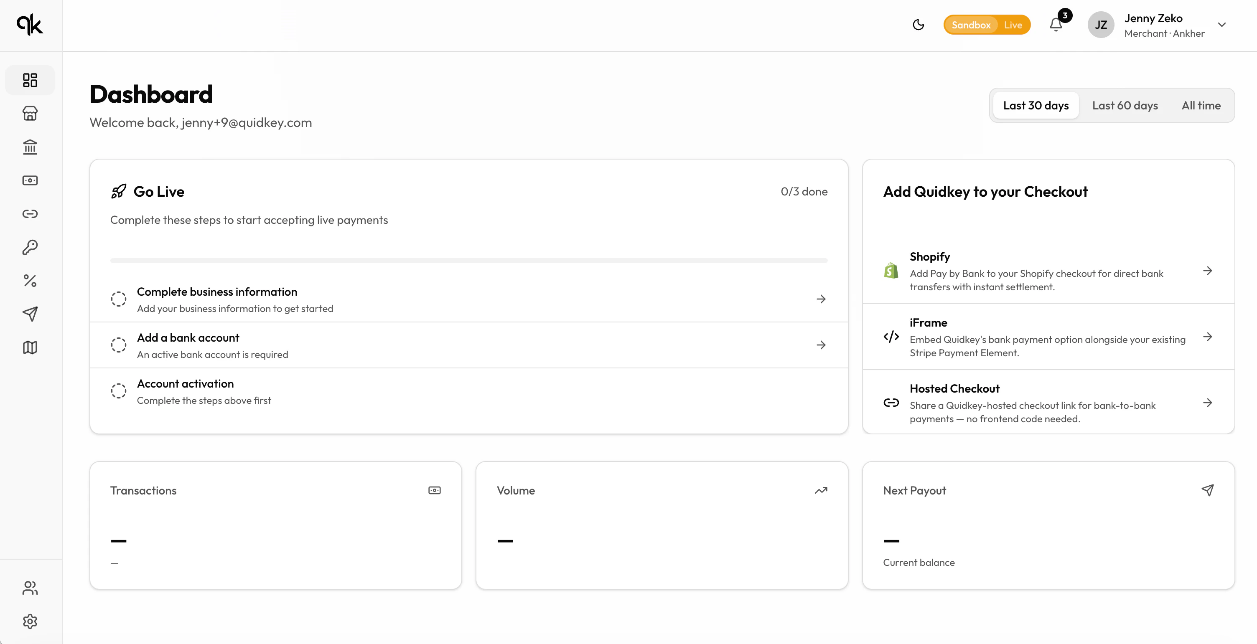Open the map guide icon in sidebar

30,347
